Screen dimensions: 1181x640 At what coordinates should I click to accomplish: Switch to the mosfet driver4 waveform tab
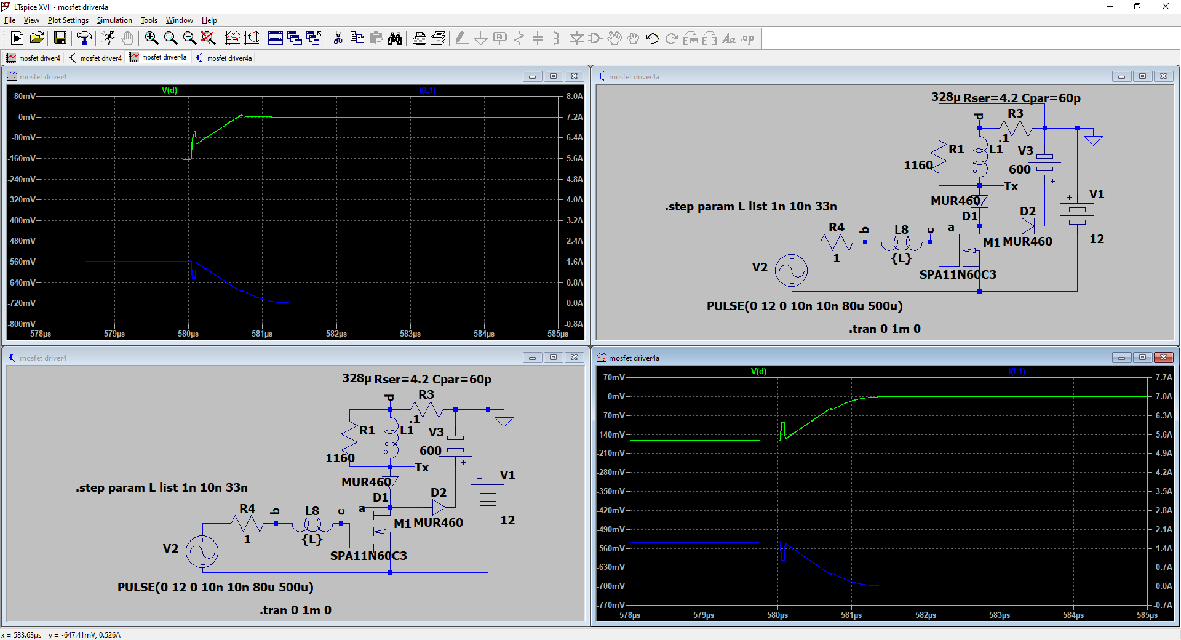pos(34,58)
